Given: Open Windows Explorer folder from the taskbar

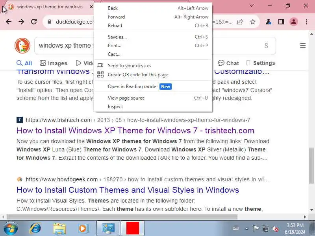Looking at the screenshot, I should pos(59,229).
